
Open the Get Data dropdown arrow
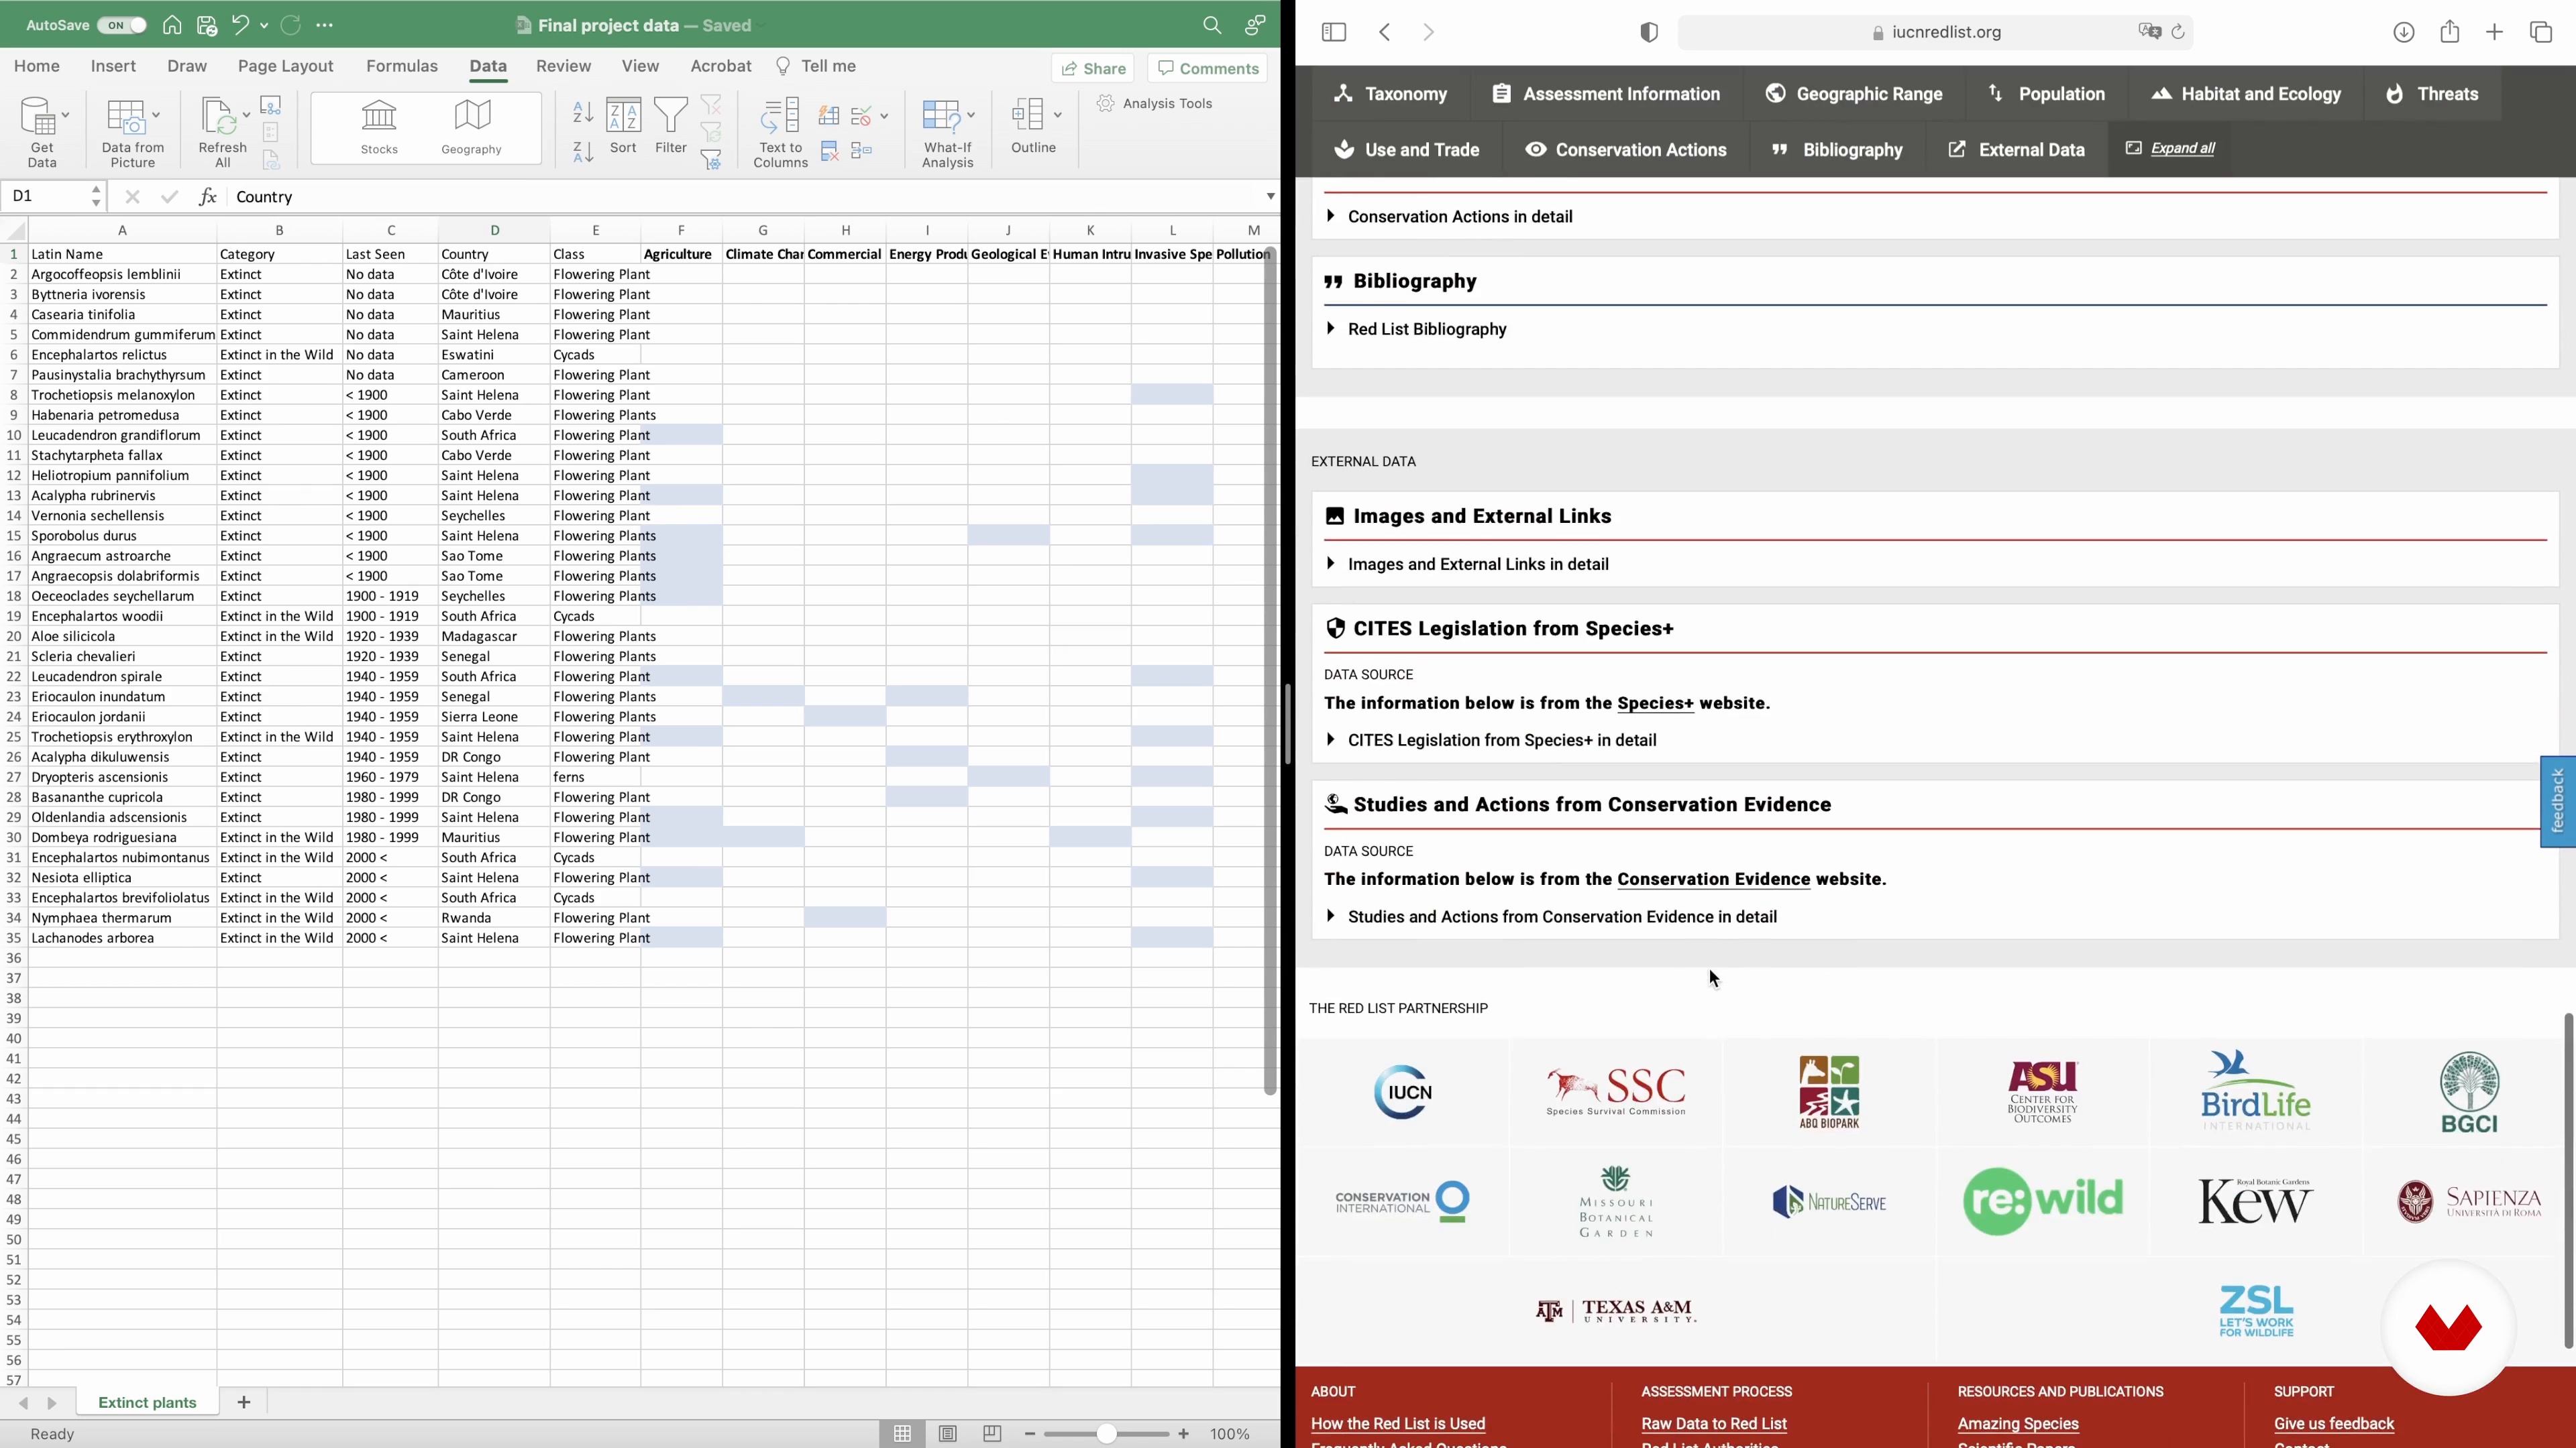pos(66,115)
